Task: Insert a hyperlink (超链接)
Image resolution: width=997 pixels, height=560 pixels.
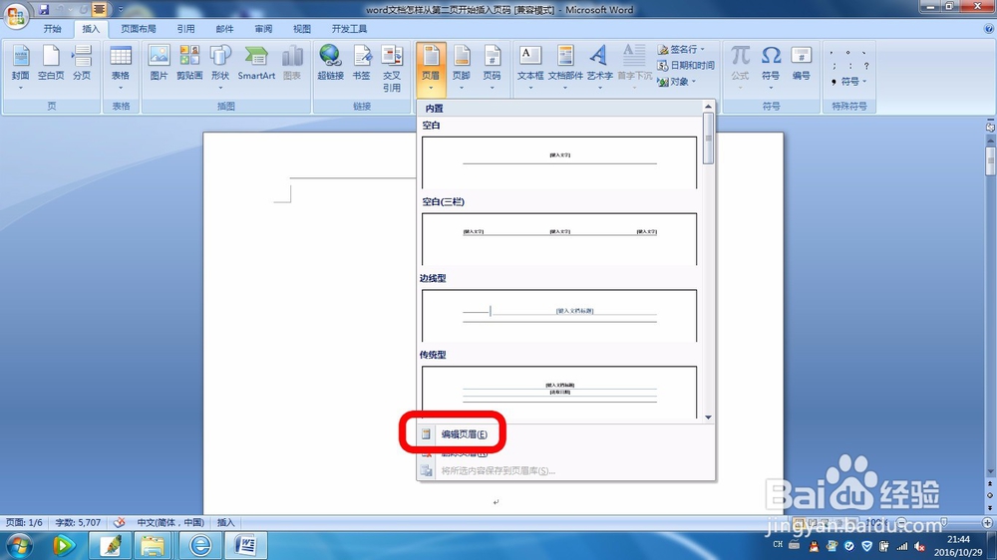Action: 330,64
